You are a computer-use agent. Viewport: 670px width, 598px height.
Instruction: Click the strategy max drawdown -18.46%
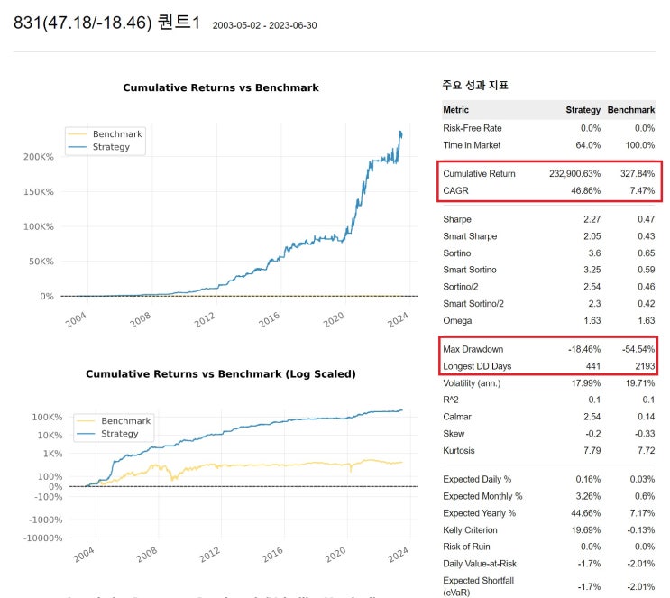(x=584, y=349)
